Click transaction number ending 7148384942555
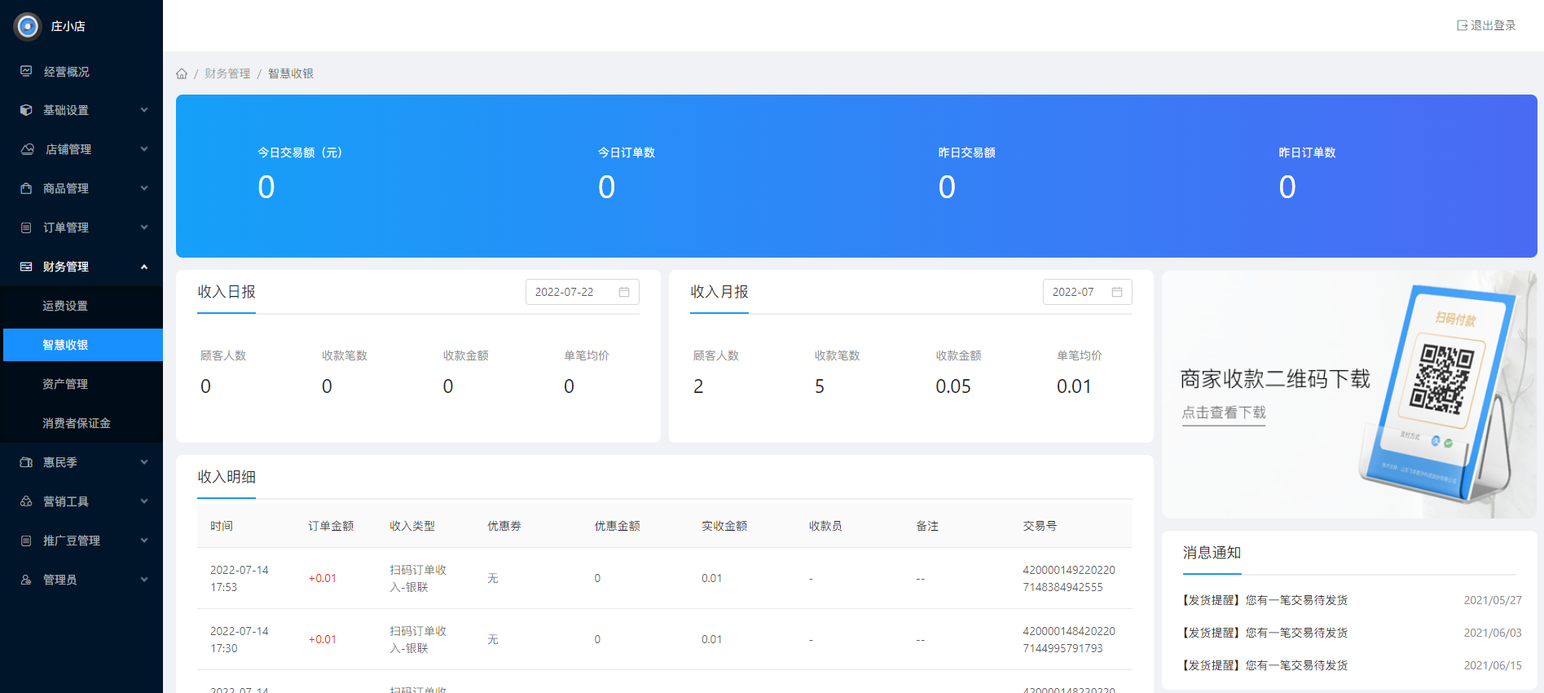Screen dimensions: 1544x693 click(x=1069, y=578)
